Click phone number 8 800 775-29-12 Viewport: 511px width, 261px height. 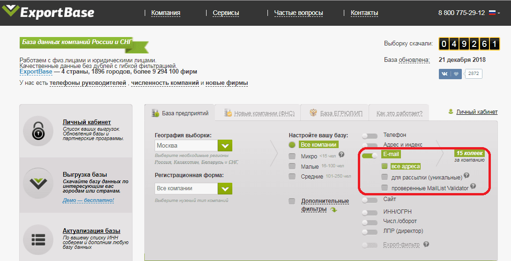[461, 13]
